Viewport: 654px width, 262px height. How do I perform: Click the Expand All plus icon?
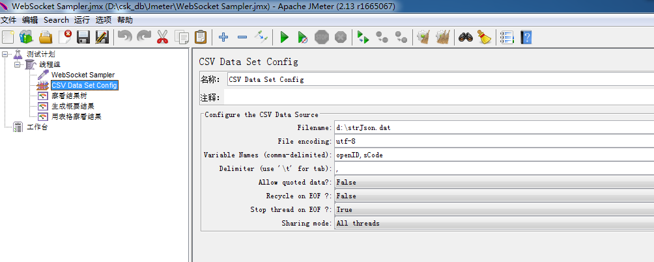pyautogui.click(x=223, y=37)
